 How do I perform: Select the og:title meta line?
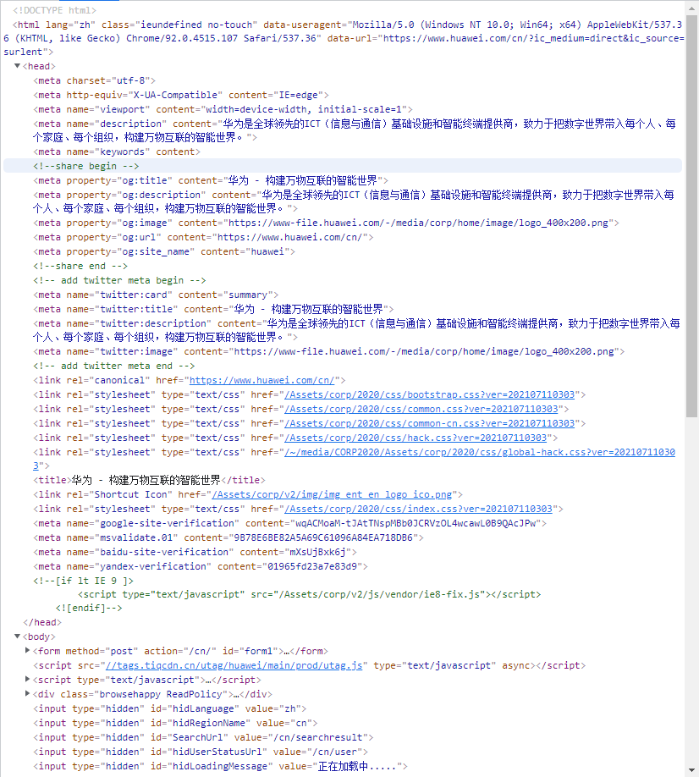pyautogui.click(x=211, y=180)
